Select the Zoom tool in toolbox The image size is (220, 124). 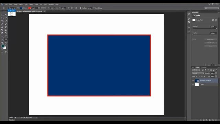(6, 43)
